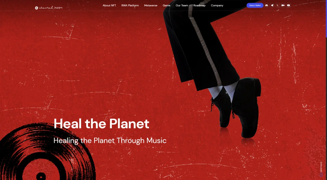The image size is (327, 180).
Task: Visit the X (Twitter) icon link
Action: pyautogui.click(x=277, y=5)
